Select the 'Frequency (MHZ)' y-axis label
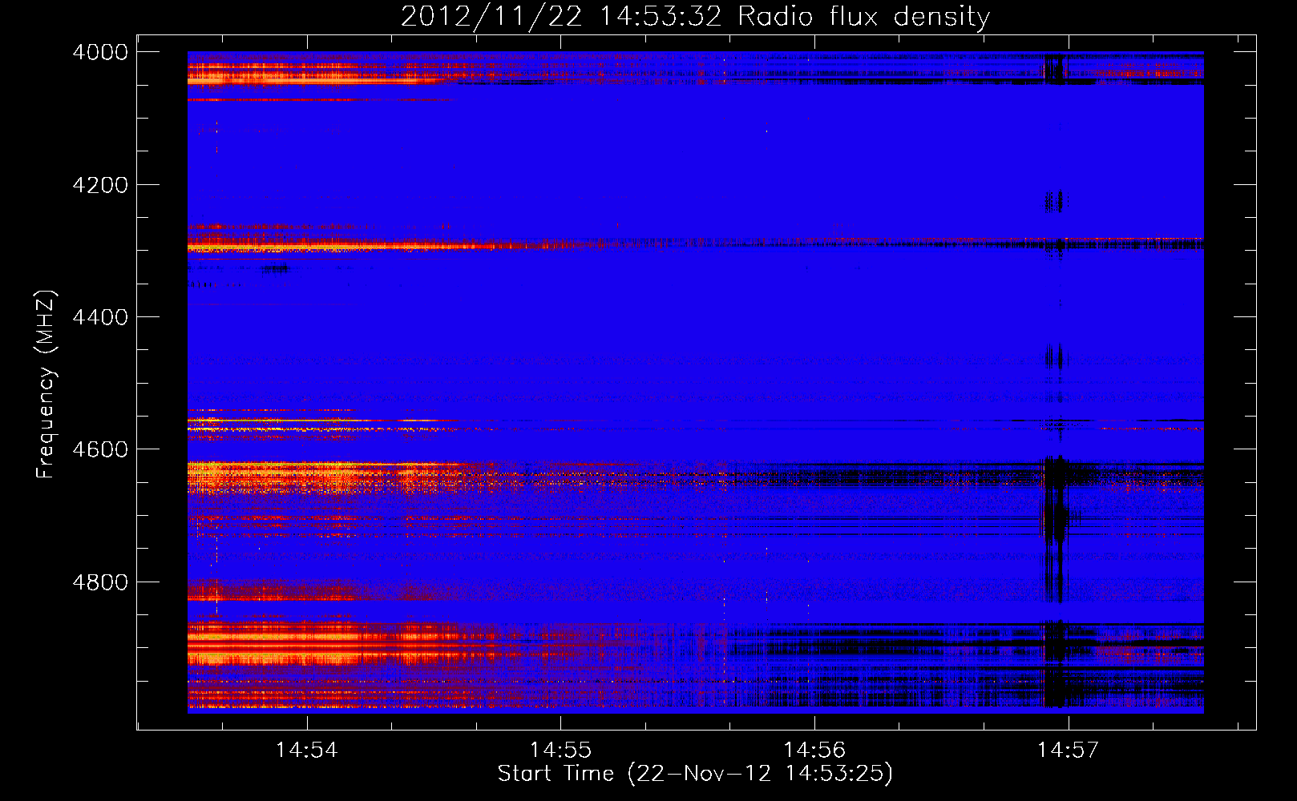The height and width of the screenshot is (801, 1297). tap(46, 384)
